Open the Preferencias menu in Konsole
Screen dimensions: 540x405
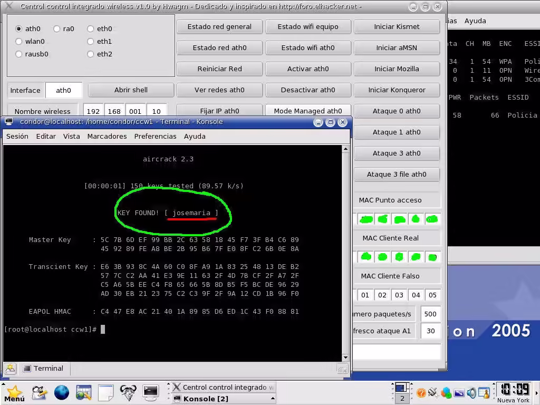click(x=155, y=136)
